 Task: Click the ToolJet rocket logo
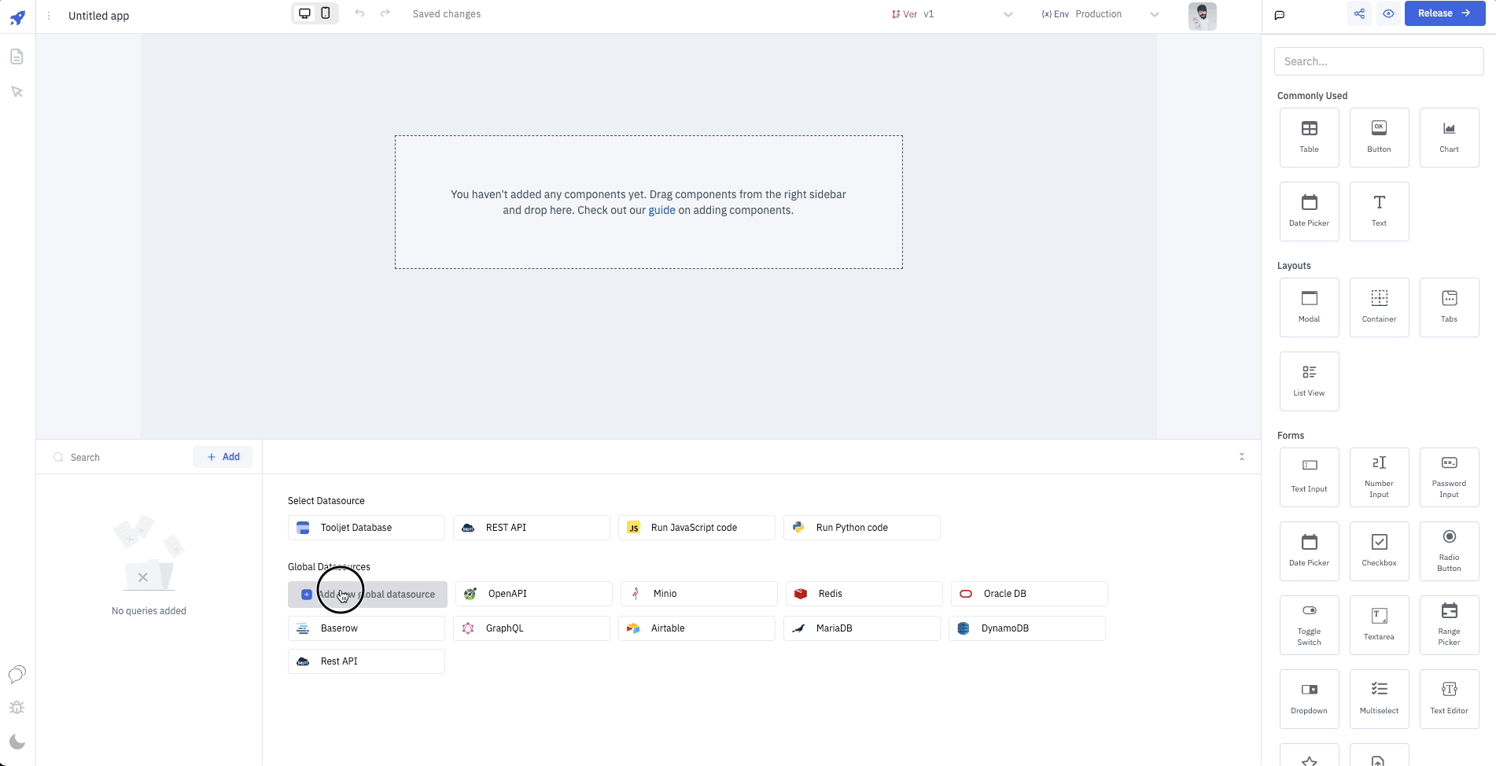tap(17, 17)
